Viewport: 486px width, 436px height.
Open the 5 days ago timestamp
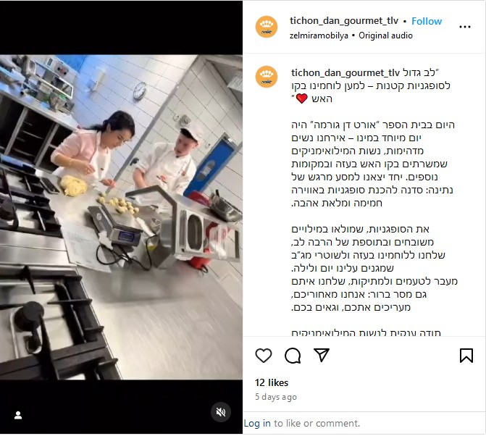pyautogui.click(x=276, y=397)
